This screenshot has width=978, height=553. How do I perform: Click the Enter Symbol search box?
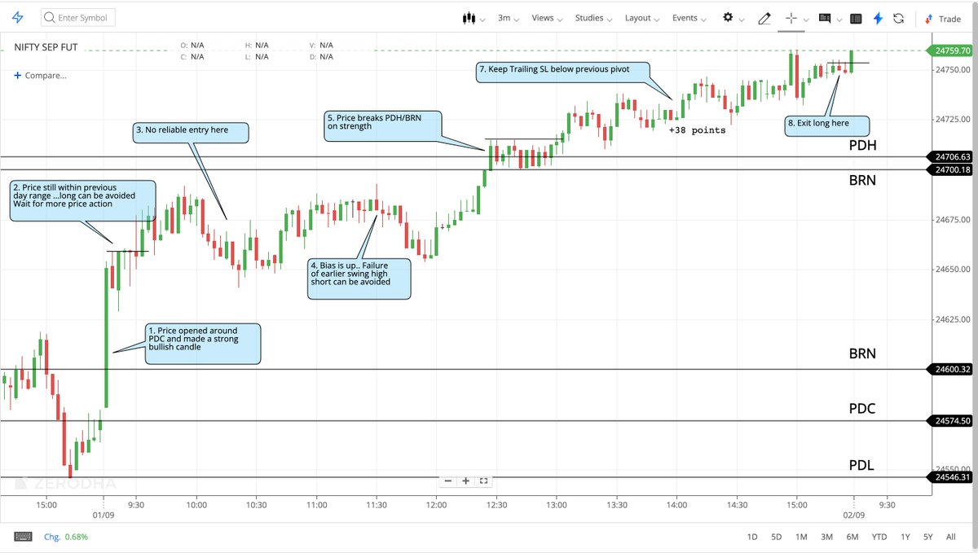(x=77, y=17)
